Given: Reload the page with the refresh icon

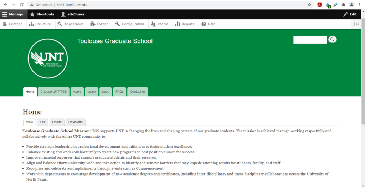Looking at the screenshot, I should tap(22, 5).
